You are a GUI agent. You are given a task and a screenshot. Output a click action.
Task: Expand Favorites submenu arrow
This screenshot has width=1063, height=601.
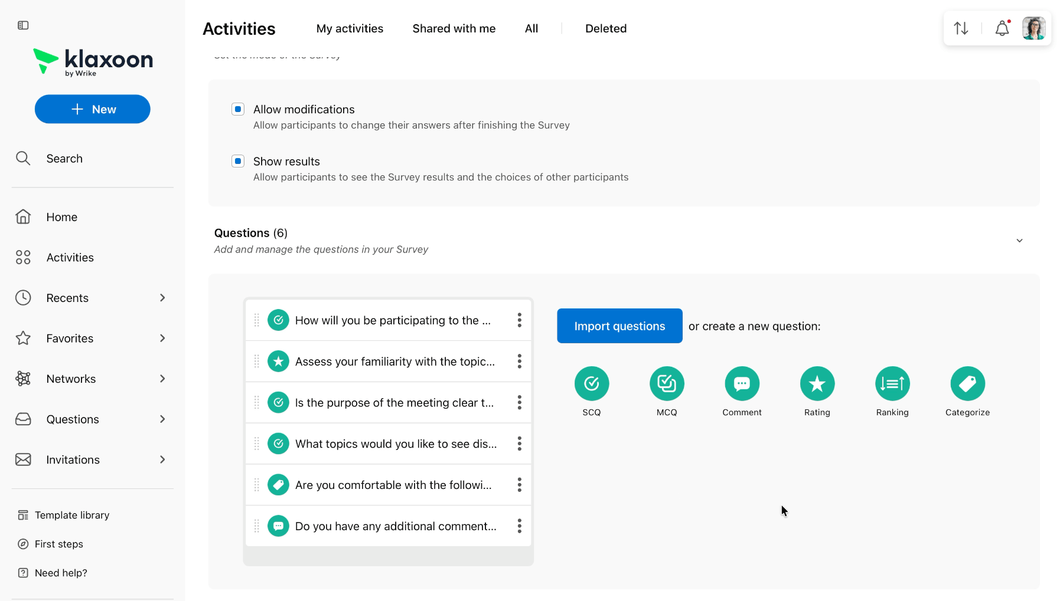click(x=162, y=338)
